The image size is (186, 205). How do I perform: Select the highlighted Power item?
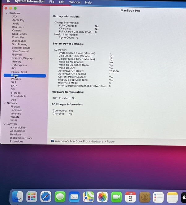25,75
